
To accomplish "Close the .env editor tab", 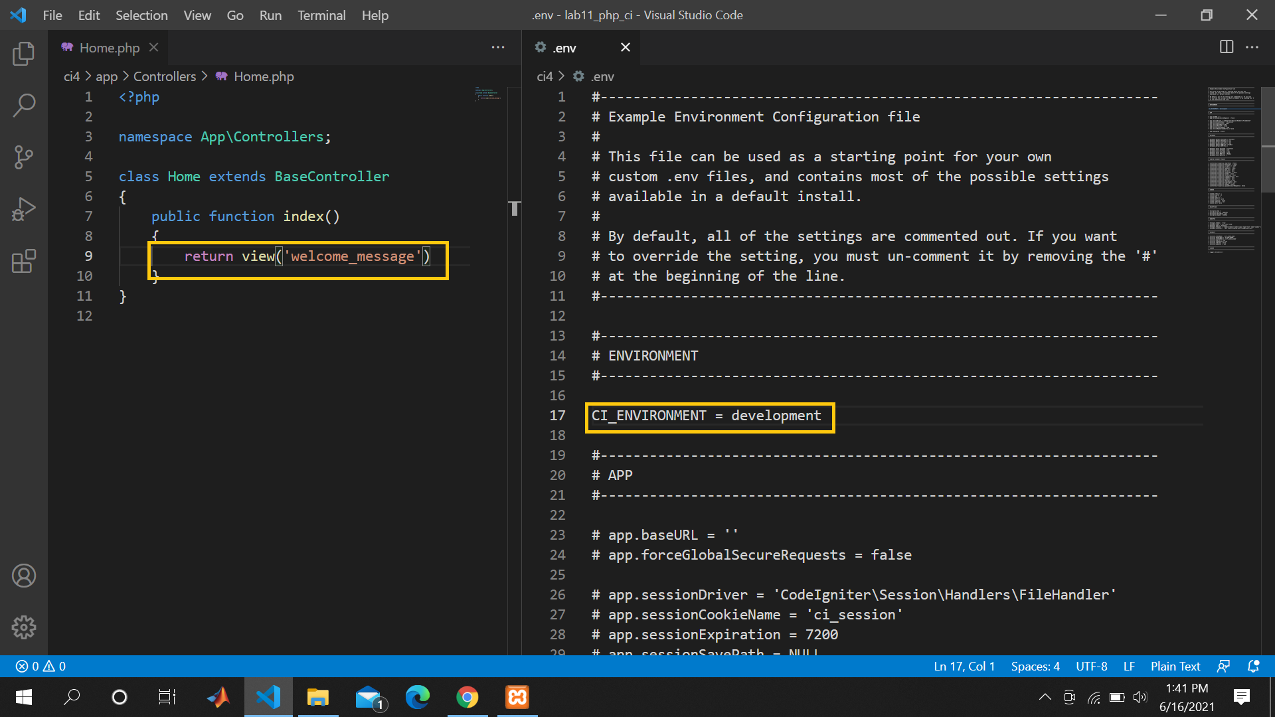I will [625, 47].
